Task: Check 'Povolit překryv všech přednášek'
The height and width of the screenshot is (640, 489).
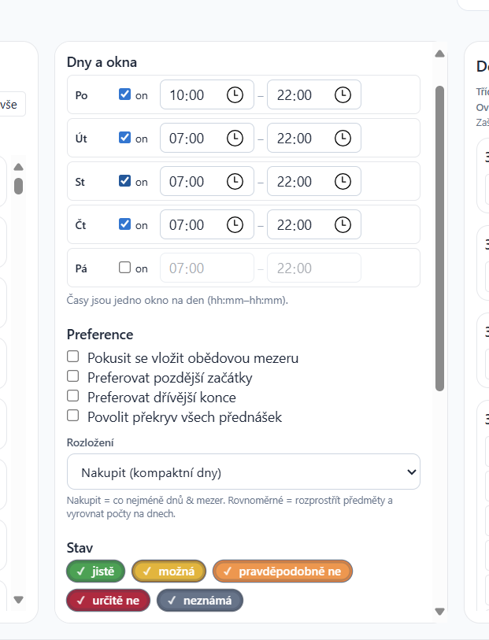Action: point(73,416)
